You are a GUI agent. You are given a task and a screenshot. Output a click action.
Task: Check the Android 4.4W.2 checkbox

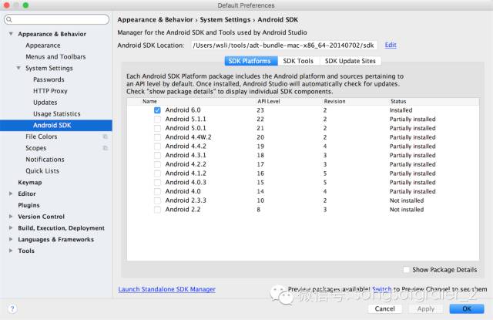point(157,137)
